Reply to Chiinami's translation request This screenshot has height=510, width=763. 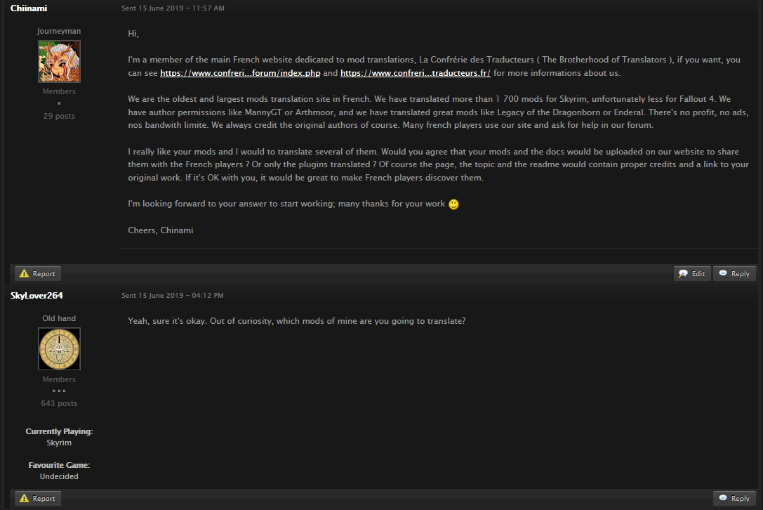click(734, 273)
